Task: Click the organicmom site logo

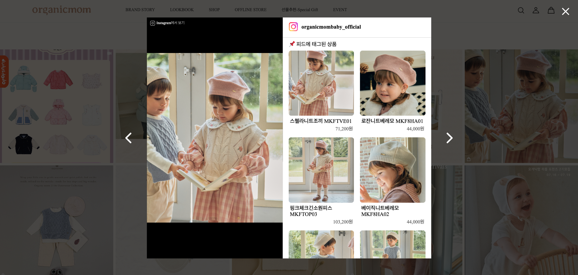Action: click(62, 10)
